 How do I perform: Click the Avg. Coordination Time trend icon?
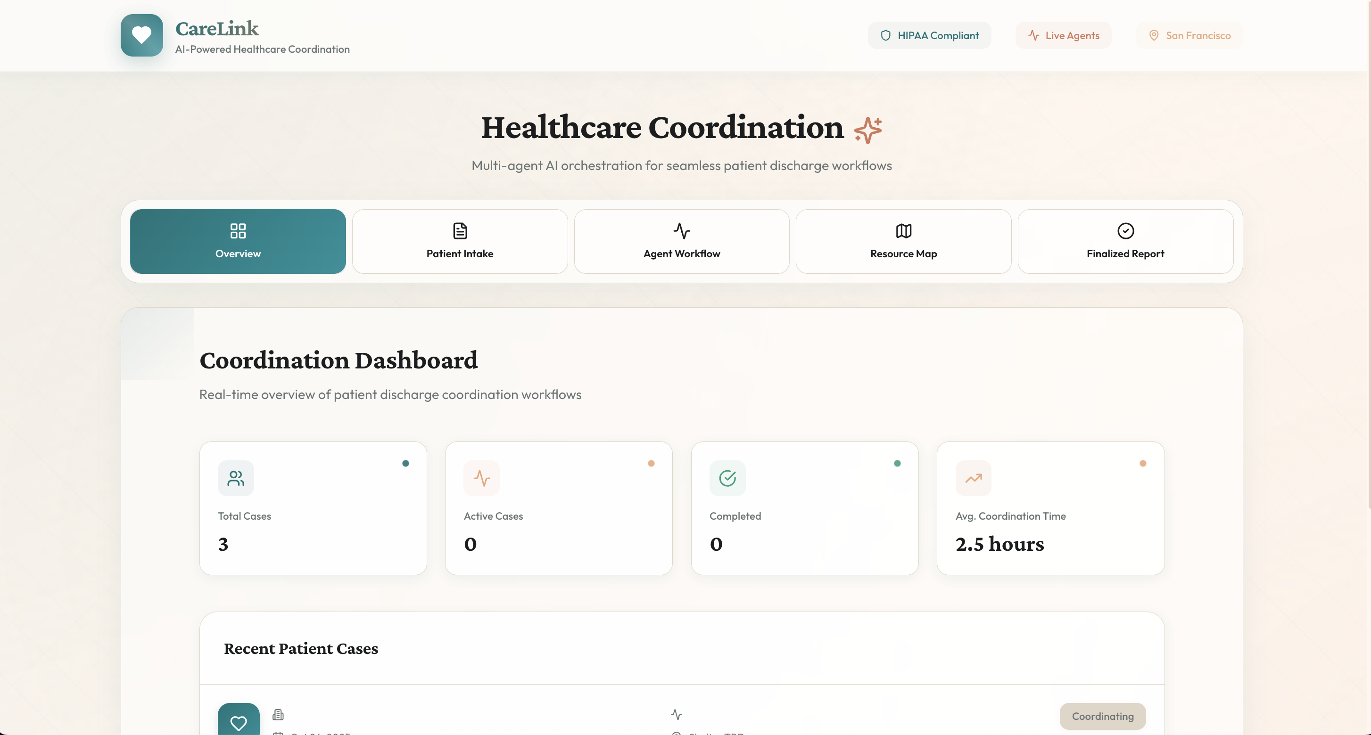click(974, 478)
